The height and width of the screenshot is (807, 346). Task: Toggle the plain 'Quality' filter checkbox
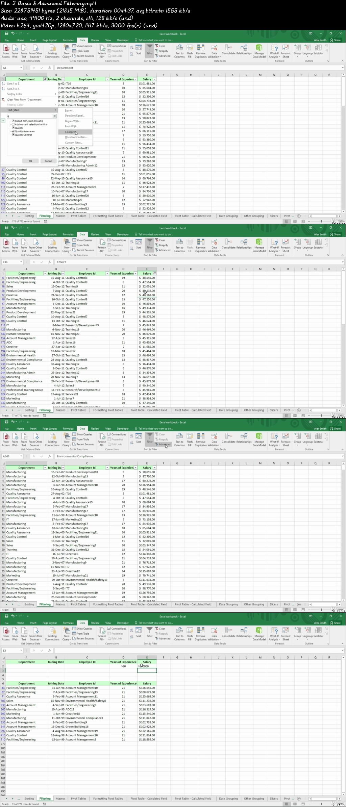[13, 128]
